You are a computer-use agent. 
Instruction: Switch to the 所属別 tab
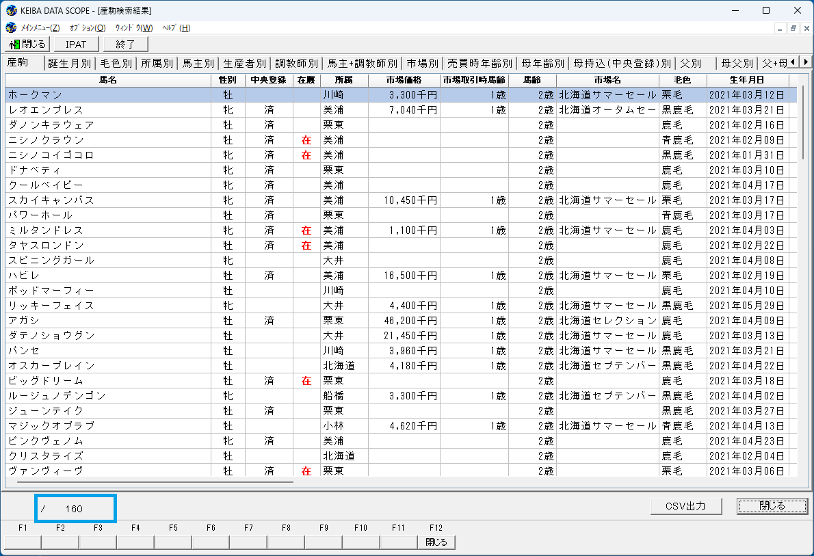(157, 64)
